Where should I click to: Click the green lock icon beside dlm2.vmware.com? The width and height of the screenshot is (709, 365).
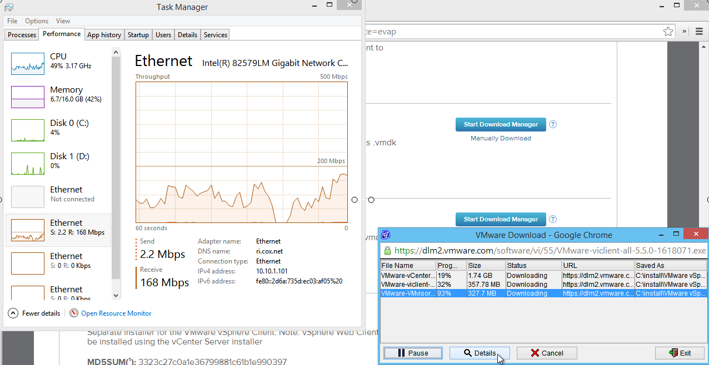click(387, 250)
